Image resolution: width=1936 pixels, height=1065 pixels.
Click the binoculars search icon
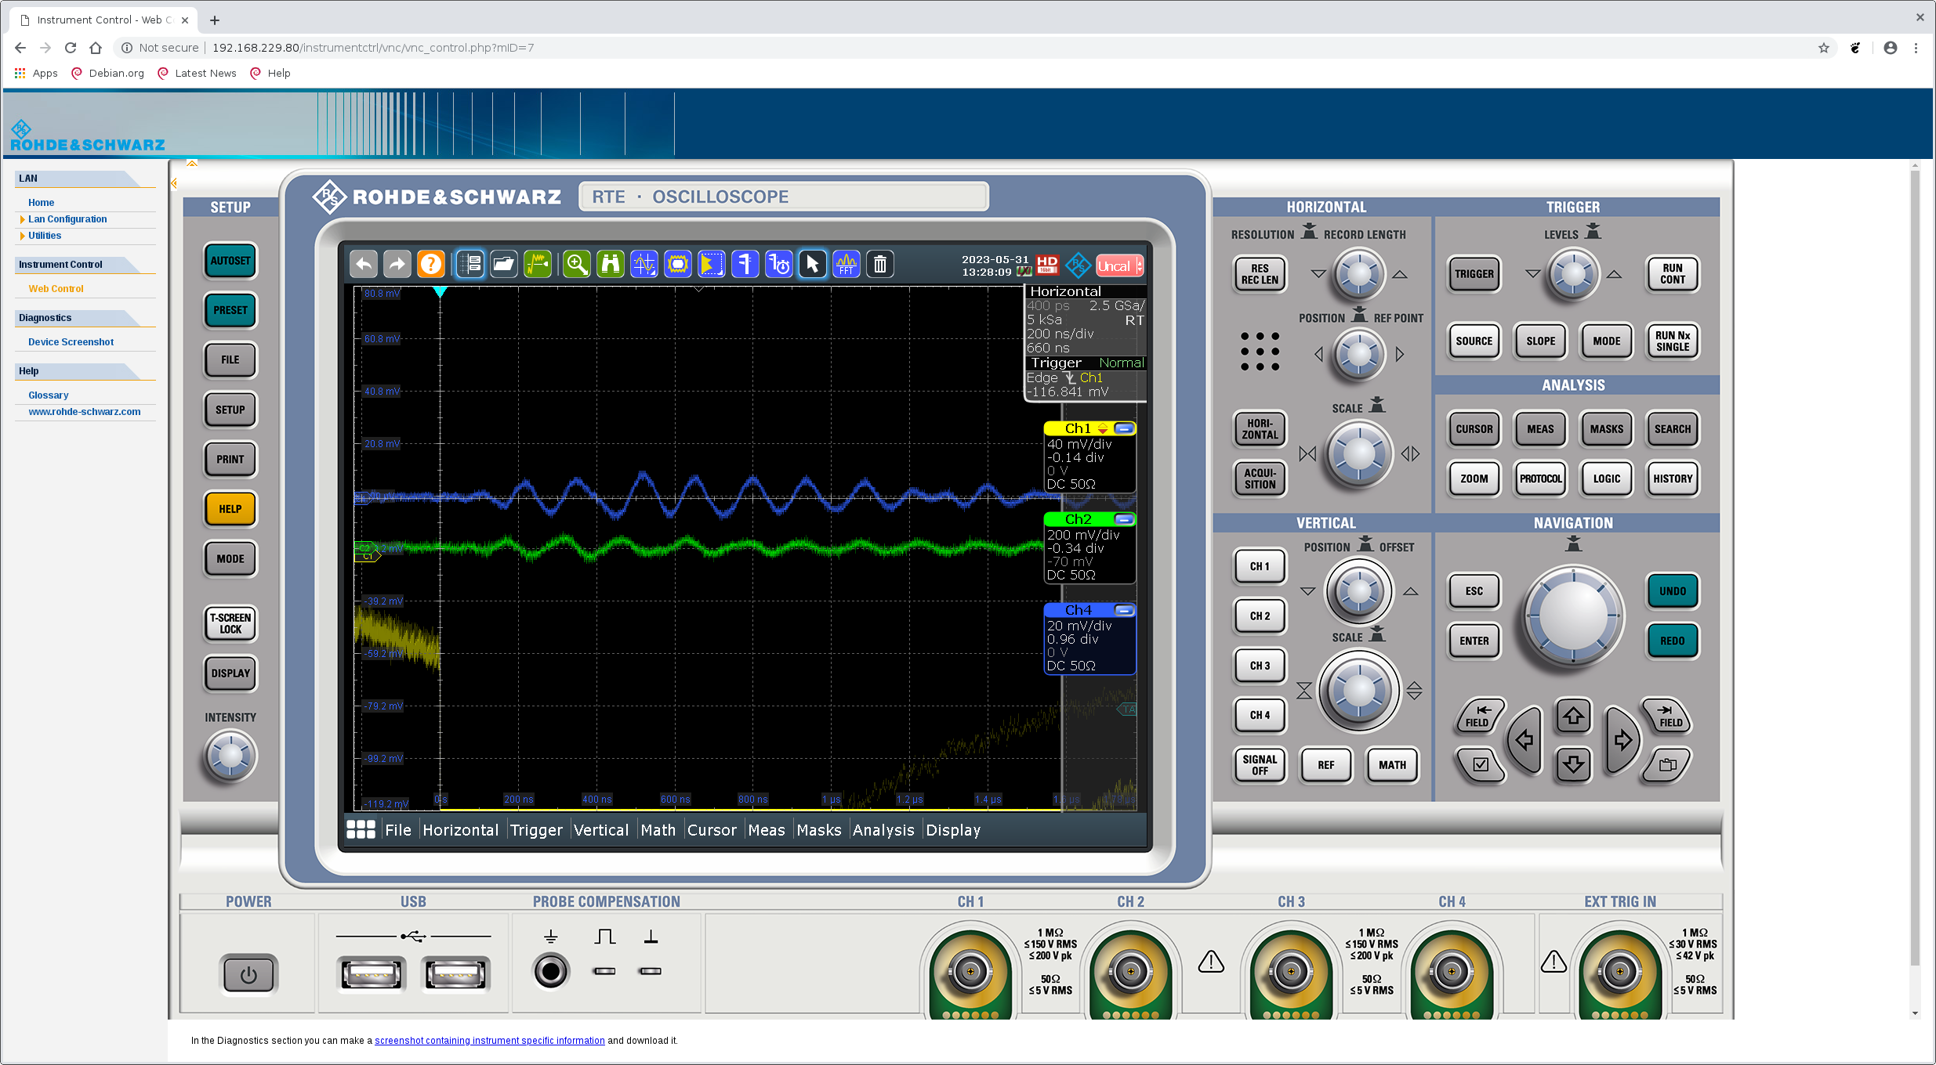coord(611,265)
